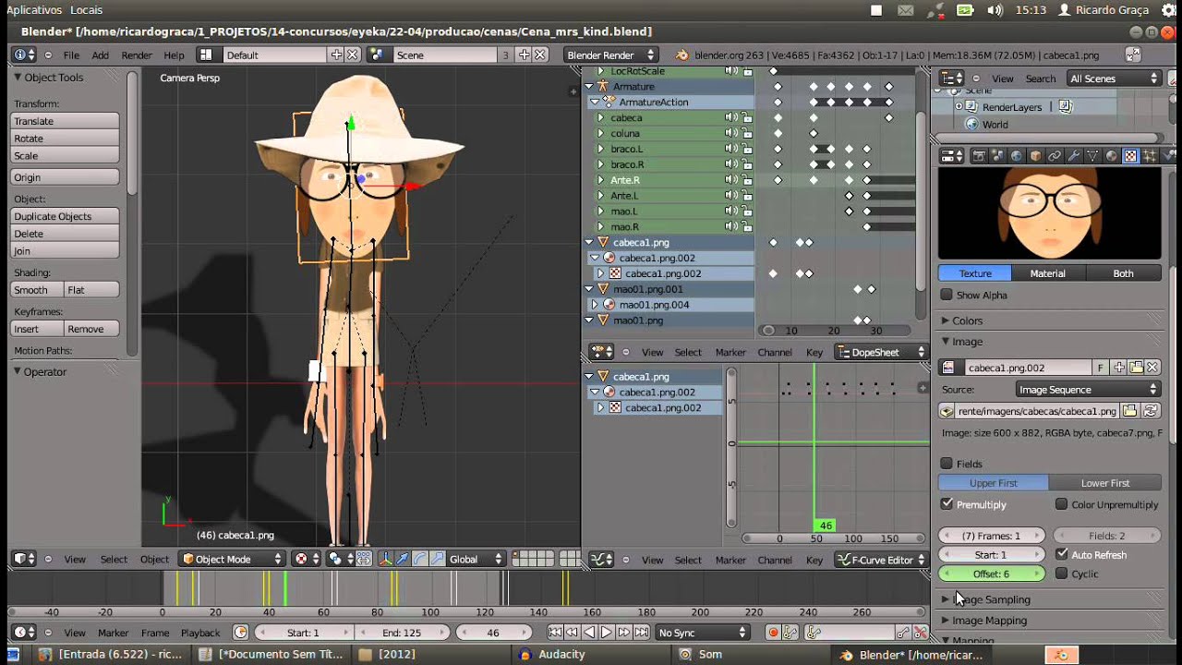Open the Modifiers wrench icon

coord(1073,156)
